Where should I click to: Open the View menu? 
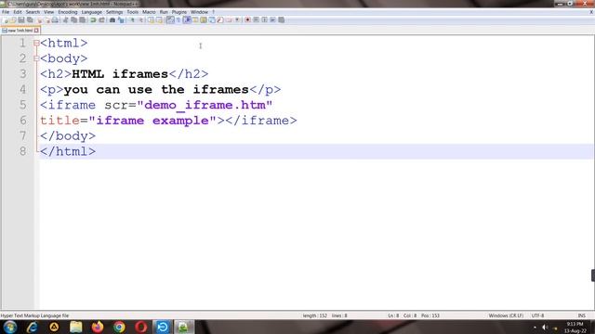click(48, 12)
